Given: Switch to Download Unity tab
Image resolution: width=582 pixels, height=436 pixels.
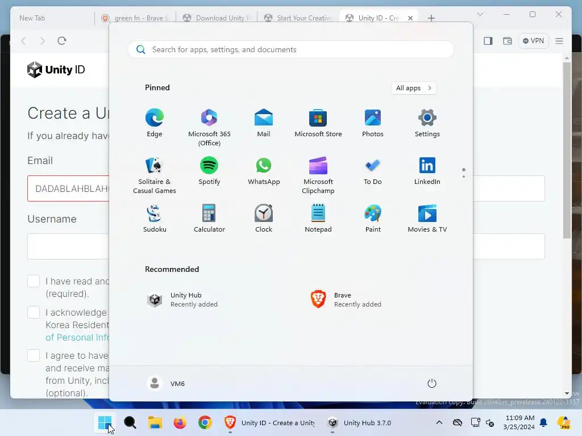Looking at the screenshot, I should pos(217,18).
